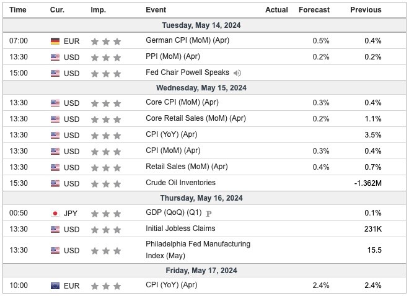Click the US flag in the Core CPI (MoM) row
The height and width of the screenshot is (296, 409).
tap(55, 103)
